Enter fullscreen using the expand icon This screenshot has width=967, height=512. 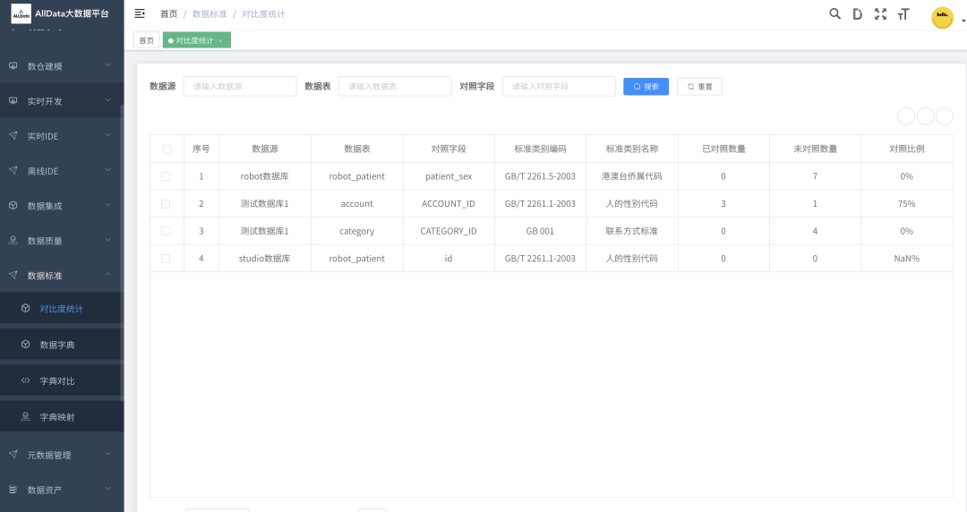[x=880, y=13]
